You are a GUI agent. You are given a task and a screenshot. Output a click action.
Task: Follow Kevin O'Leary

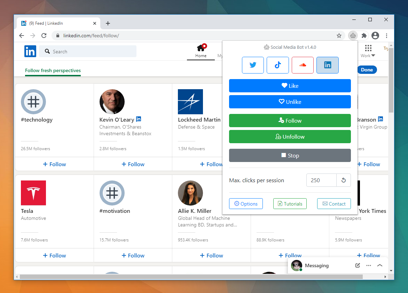click(133, 164)
